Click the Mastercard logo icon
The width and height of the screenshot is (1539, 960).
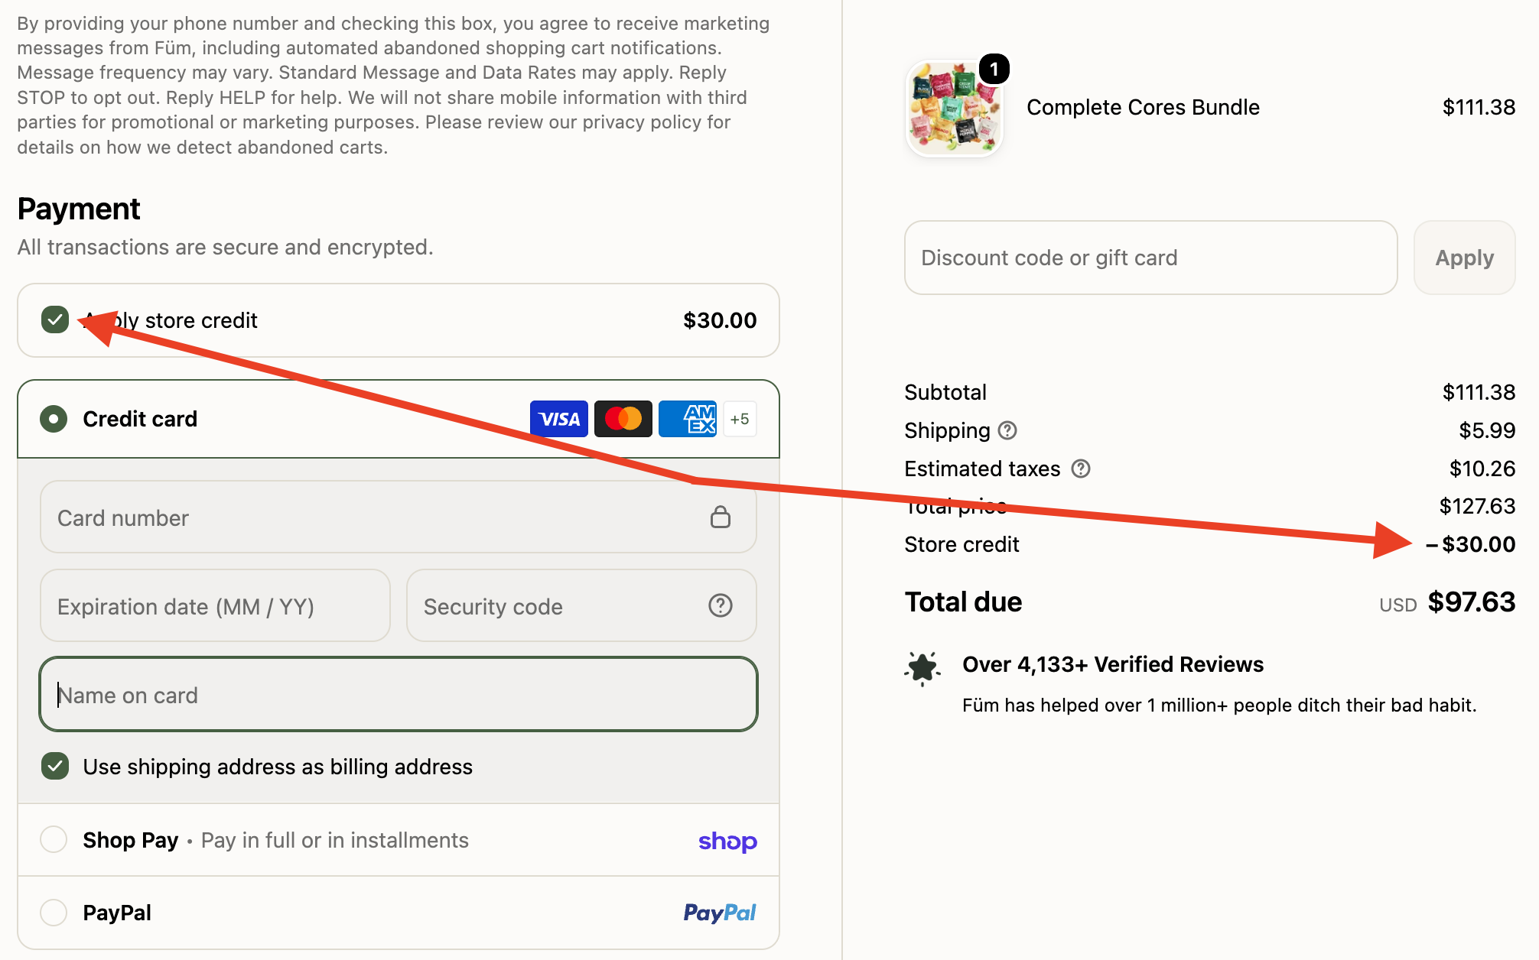[623, 419]
